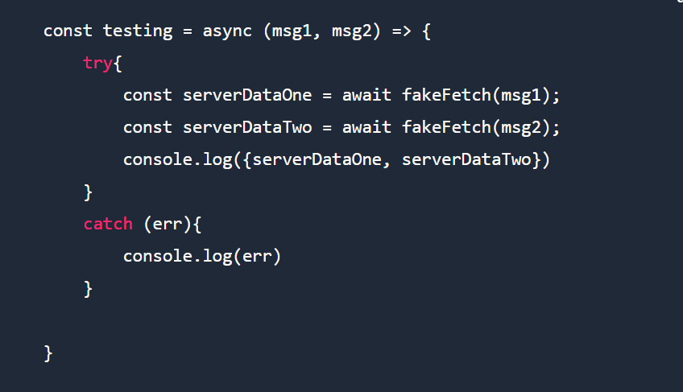Screen dimensions: 683x392
Task: Click the arrow operator "=>"
Action: coord(400,31)
